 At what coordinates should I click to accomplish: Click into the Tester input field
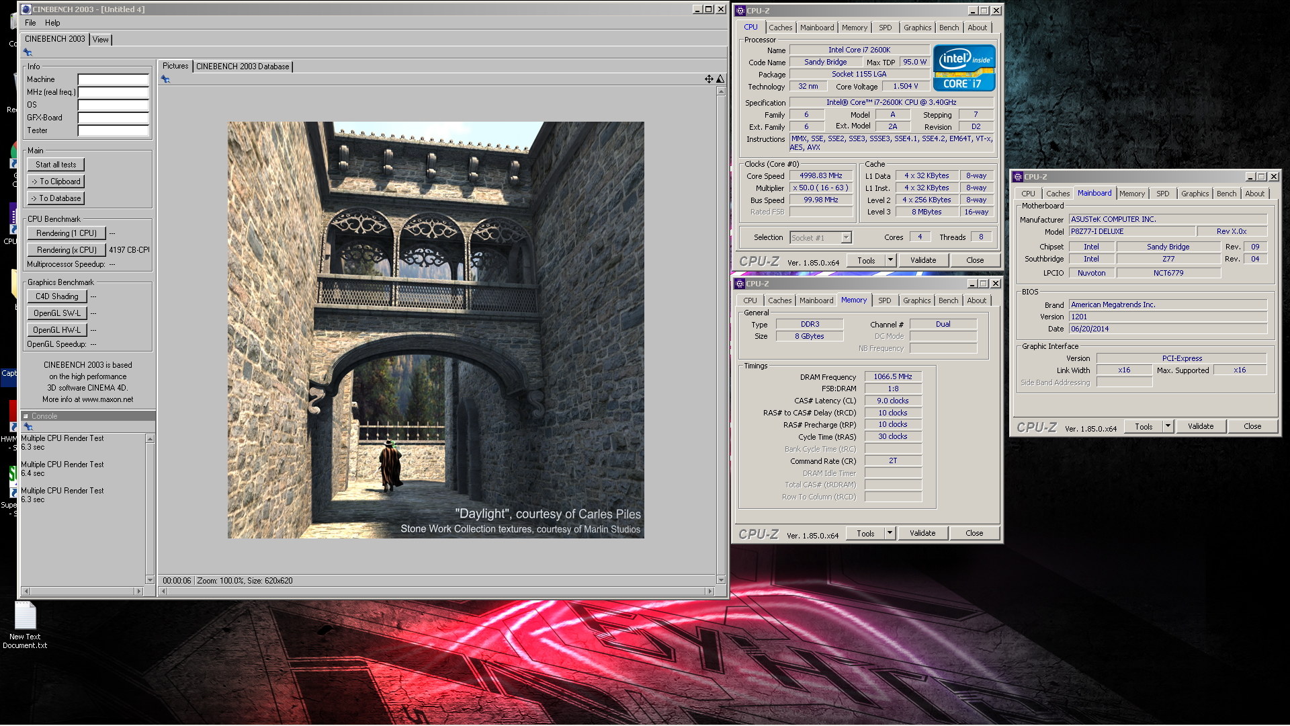[113, 130]
